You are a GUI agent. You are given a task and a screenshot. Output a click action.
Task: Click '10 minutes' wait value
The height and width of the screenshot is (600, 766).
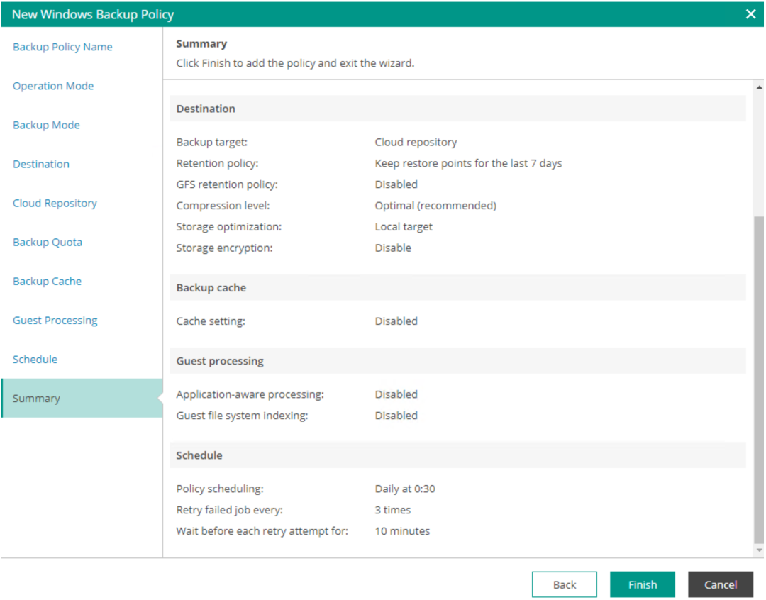click(x=403, y=531)
